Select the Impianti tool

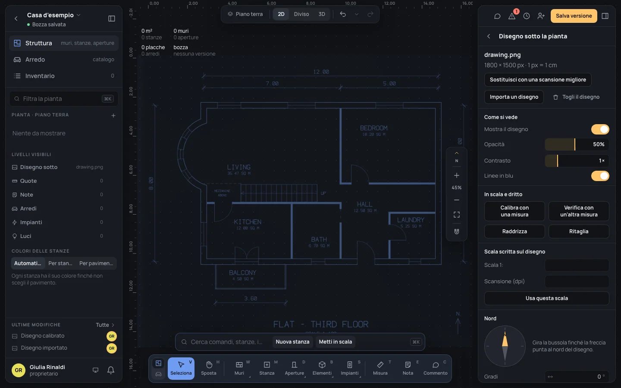point(350,369)
